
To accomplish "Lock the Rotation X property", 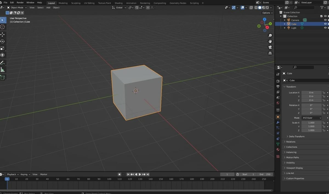I will click(324, 105).
